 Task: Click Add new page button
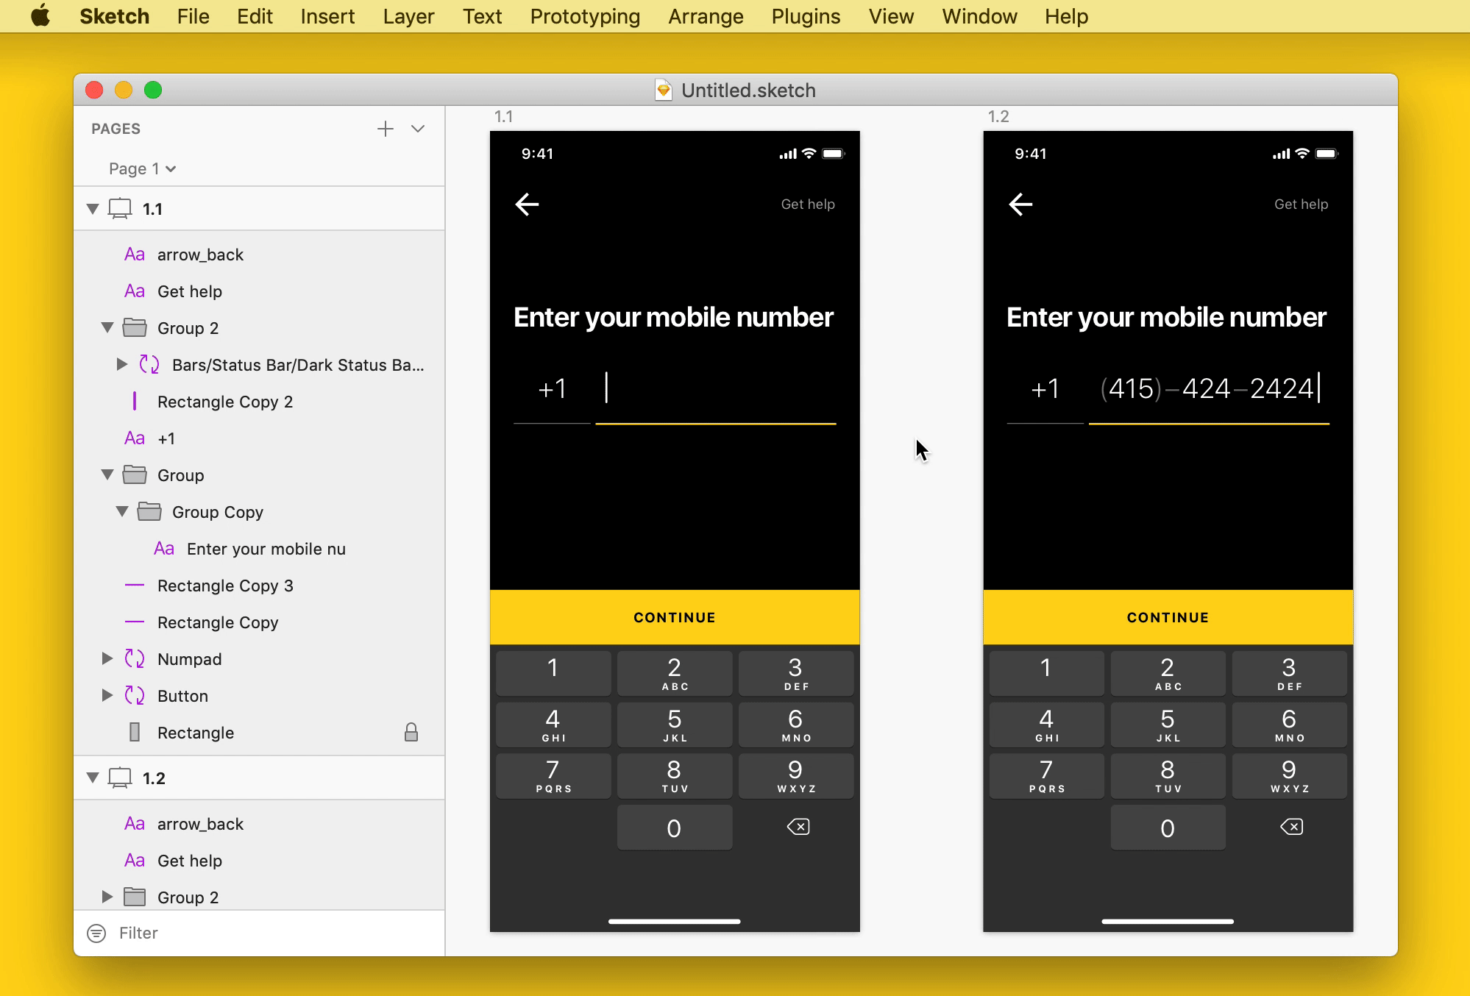386,128
